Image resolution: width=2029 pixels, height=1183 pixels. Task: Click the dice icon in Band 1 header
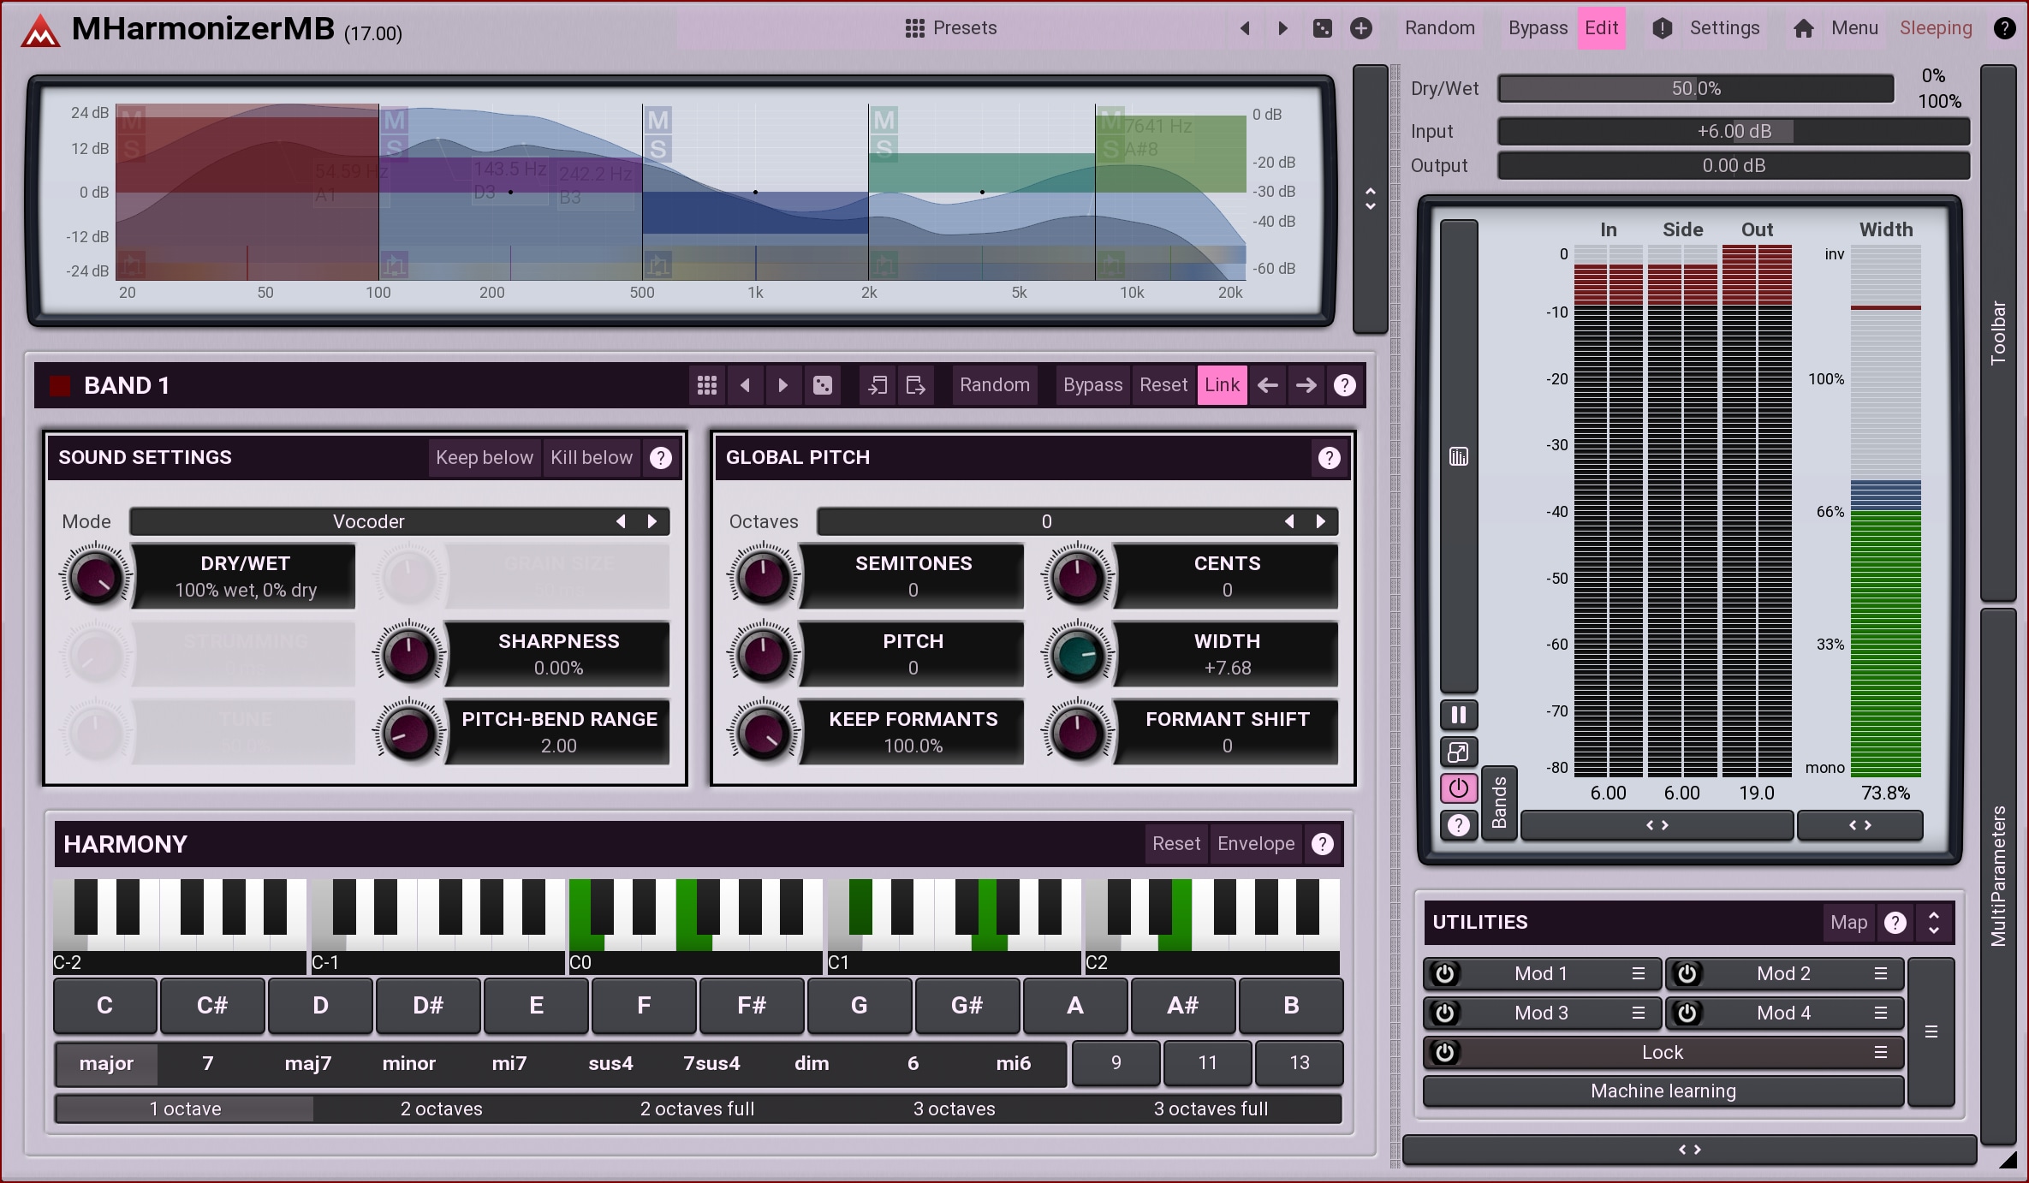(822, 385)
